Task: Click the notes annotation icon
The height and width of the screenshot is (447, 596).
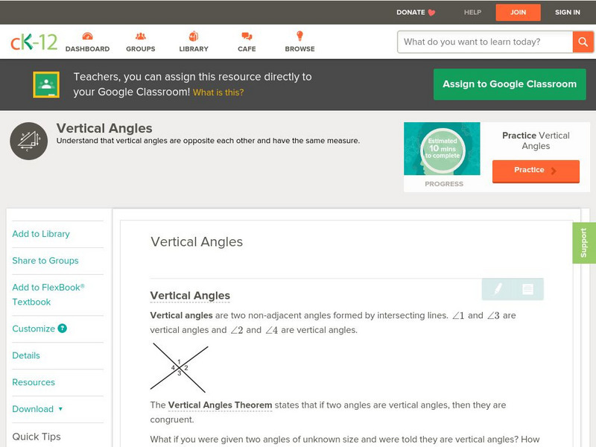Action: coord(527,289)
